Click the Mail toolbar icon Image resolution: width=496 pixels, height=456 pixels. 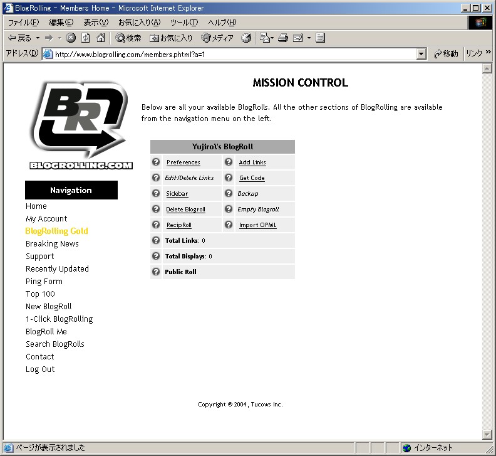[x=264, y=38]
